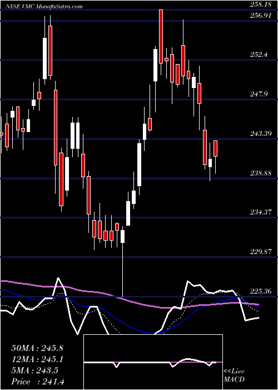This screenshot has width=278, height=390.
Task: Click the 252.4 price label
Action: click(259, 54)
